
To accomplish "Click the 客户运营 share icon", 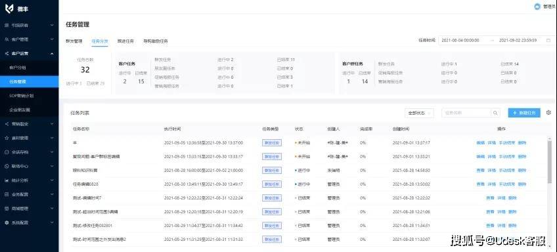I will tap(7, 54).
